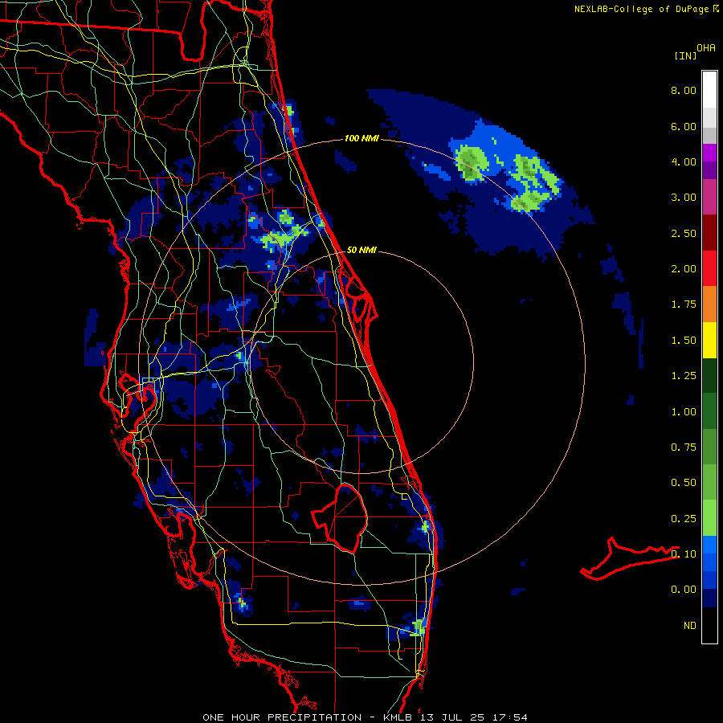Screen dimensions: 723x723
Task: Click the 4.00 scale value
Action: [x=684, y=161]
